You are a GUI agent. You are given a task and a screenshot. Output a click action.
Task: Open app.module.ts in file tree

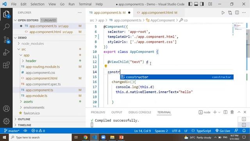[36, 96]
